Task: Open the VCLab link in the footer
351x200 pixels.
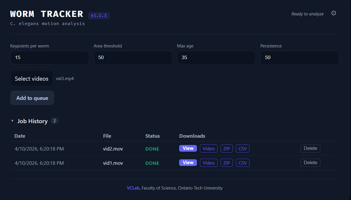Action: (x=133, y=188)
